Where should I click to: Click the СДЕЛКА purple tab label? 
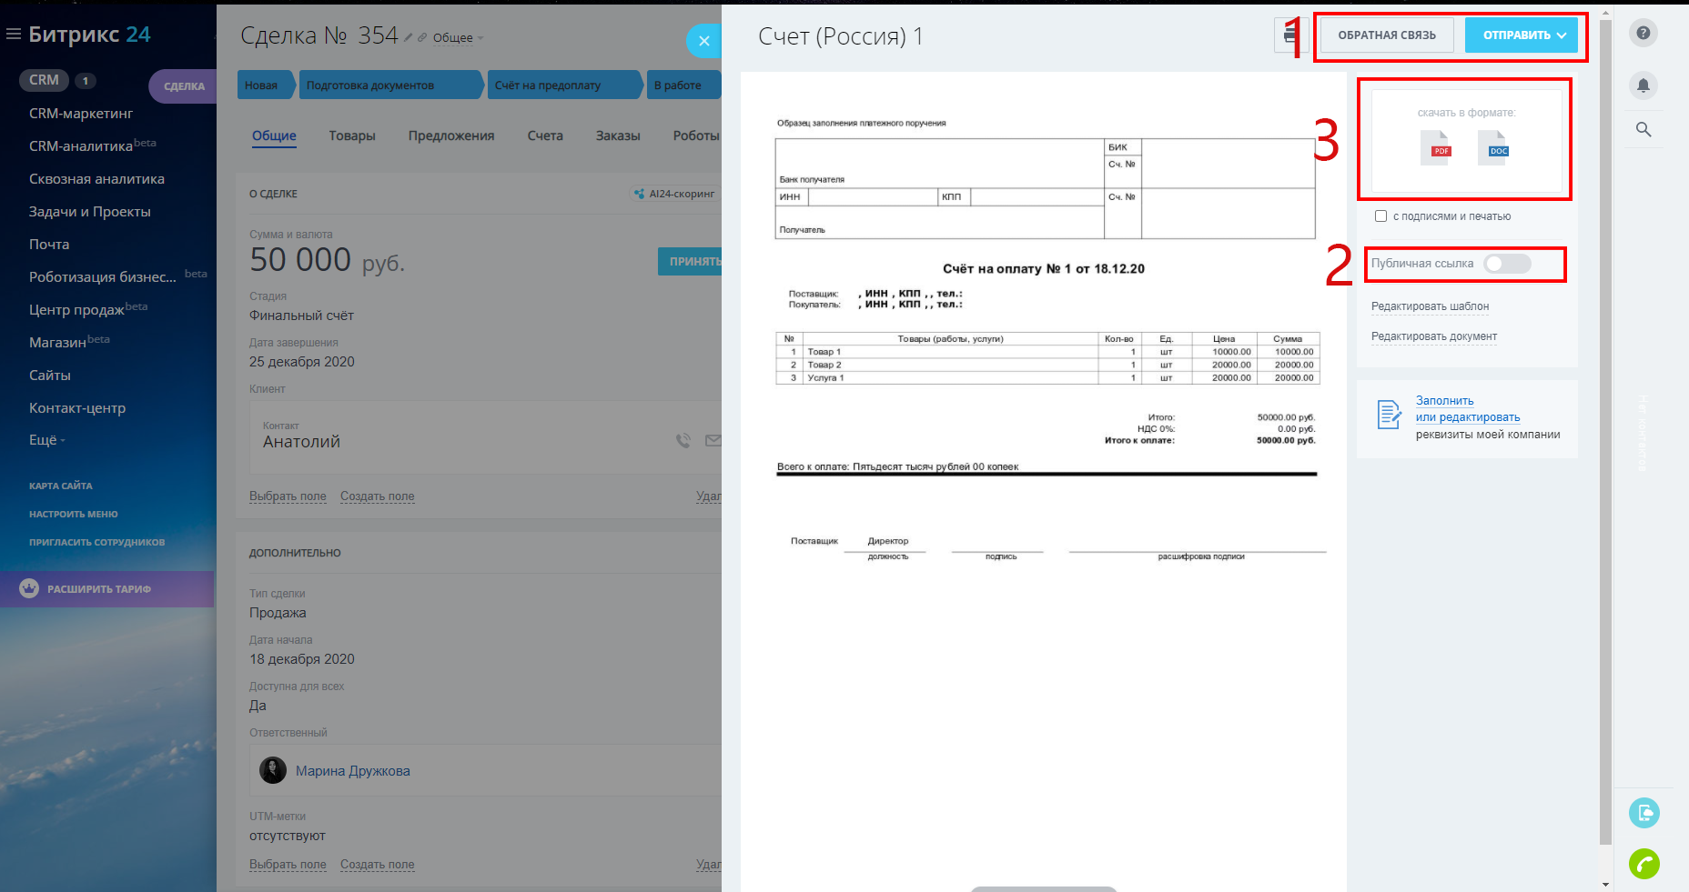point(184,86)
